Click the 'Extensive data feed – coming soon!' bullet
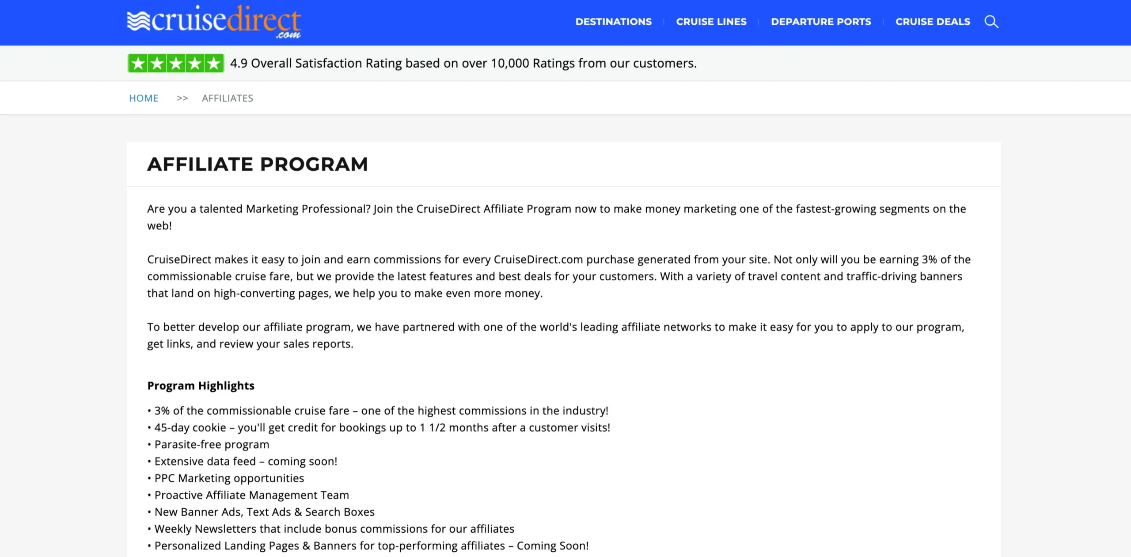 [x=242, y=461]
